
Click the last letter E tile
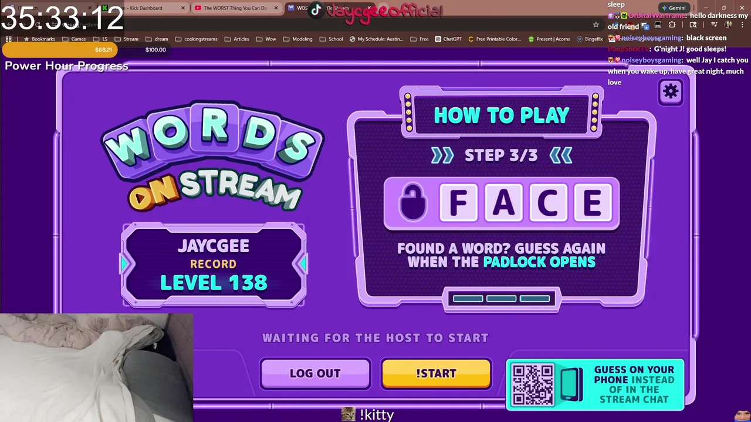click(592, 203)
